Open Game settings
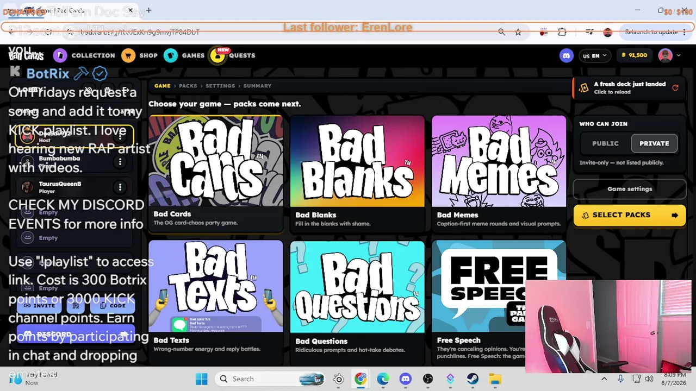696x391 pixels. [630, 189]
